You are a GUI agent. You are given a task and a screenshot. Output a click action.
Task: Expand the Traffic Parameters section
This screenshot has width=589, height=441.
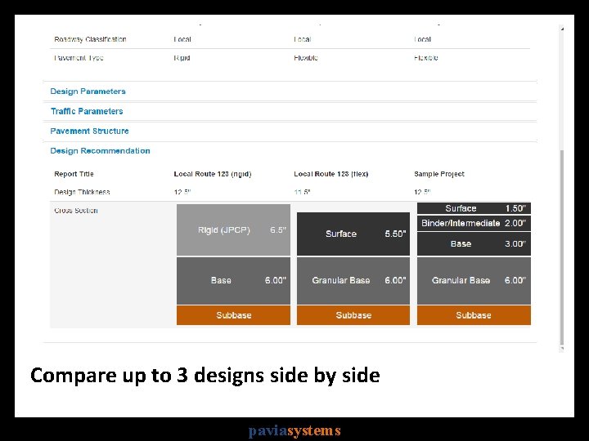tap(87, 111)
